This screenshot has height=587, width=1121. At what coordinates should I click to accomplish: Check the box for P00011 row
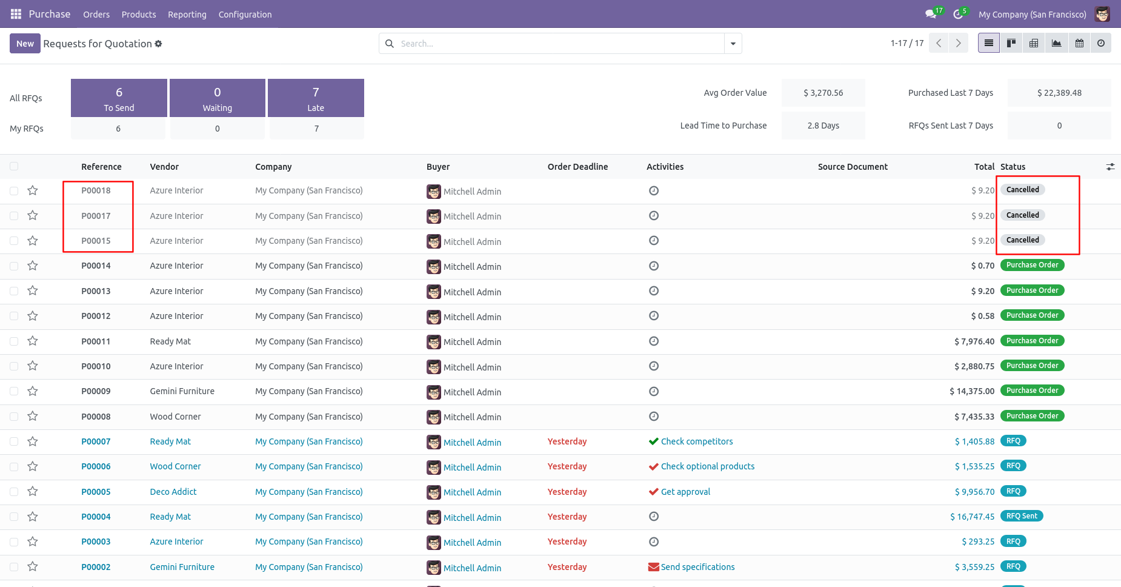click(x=14, y=341)
